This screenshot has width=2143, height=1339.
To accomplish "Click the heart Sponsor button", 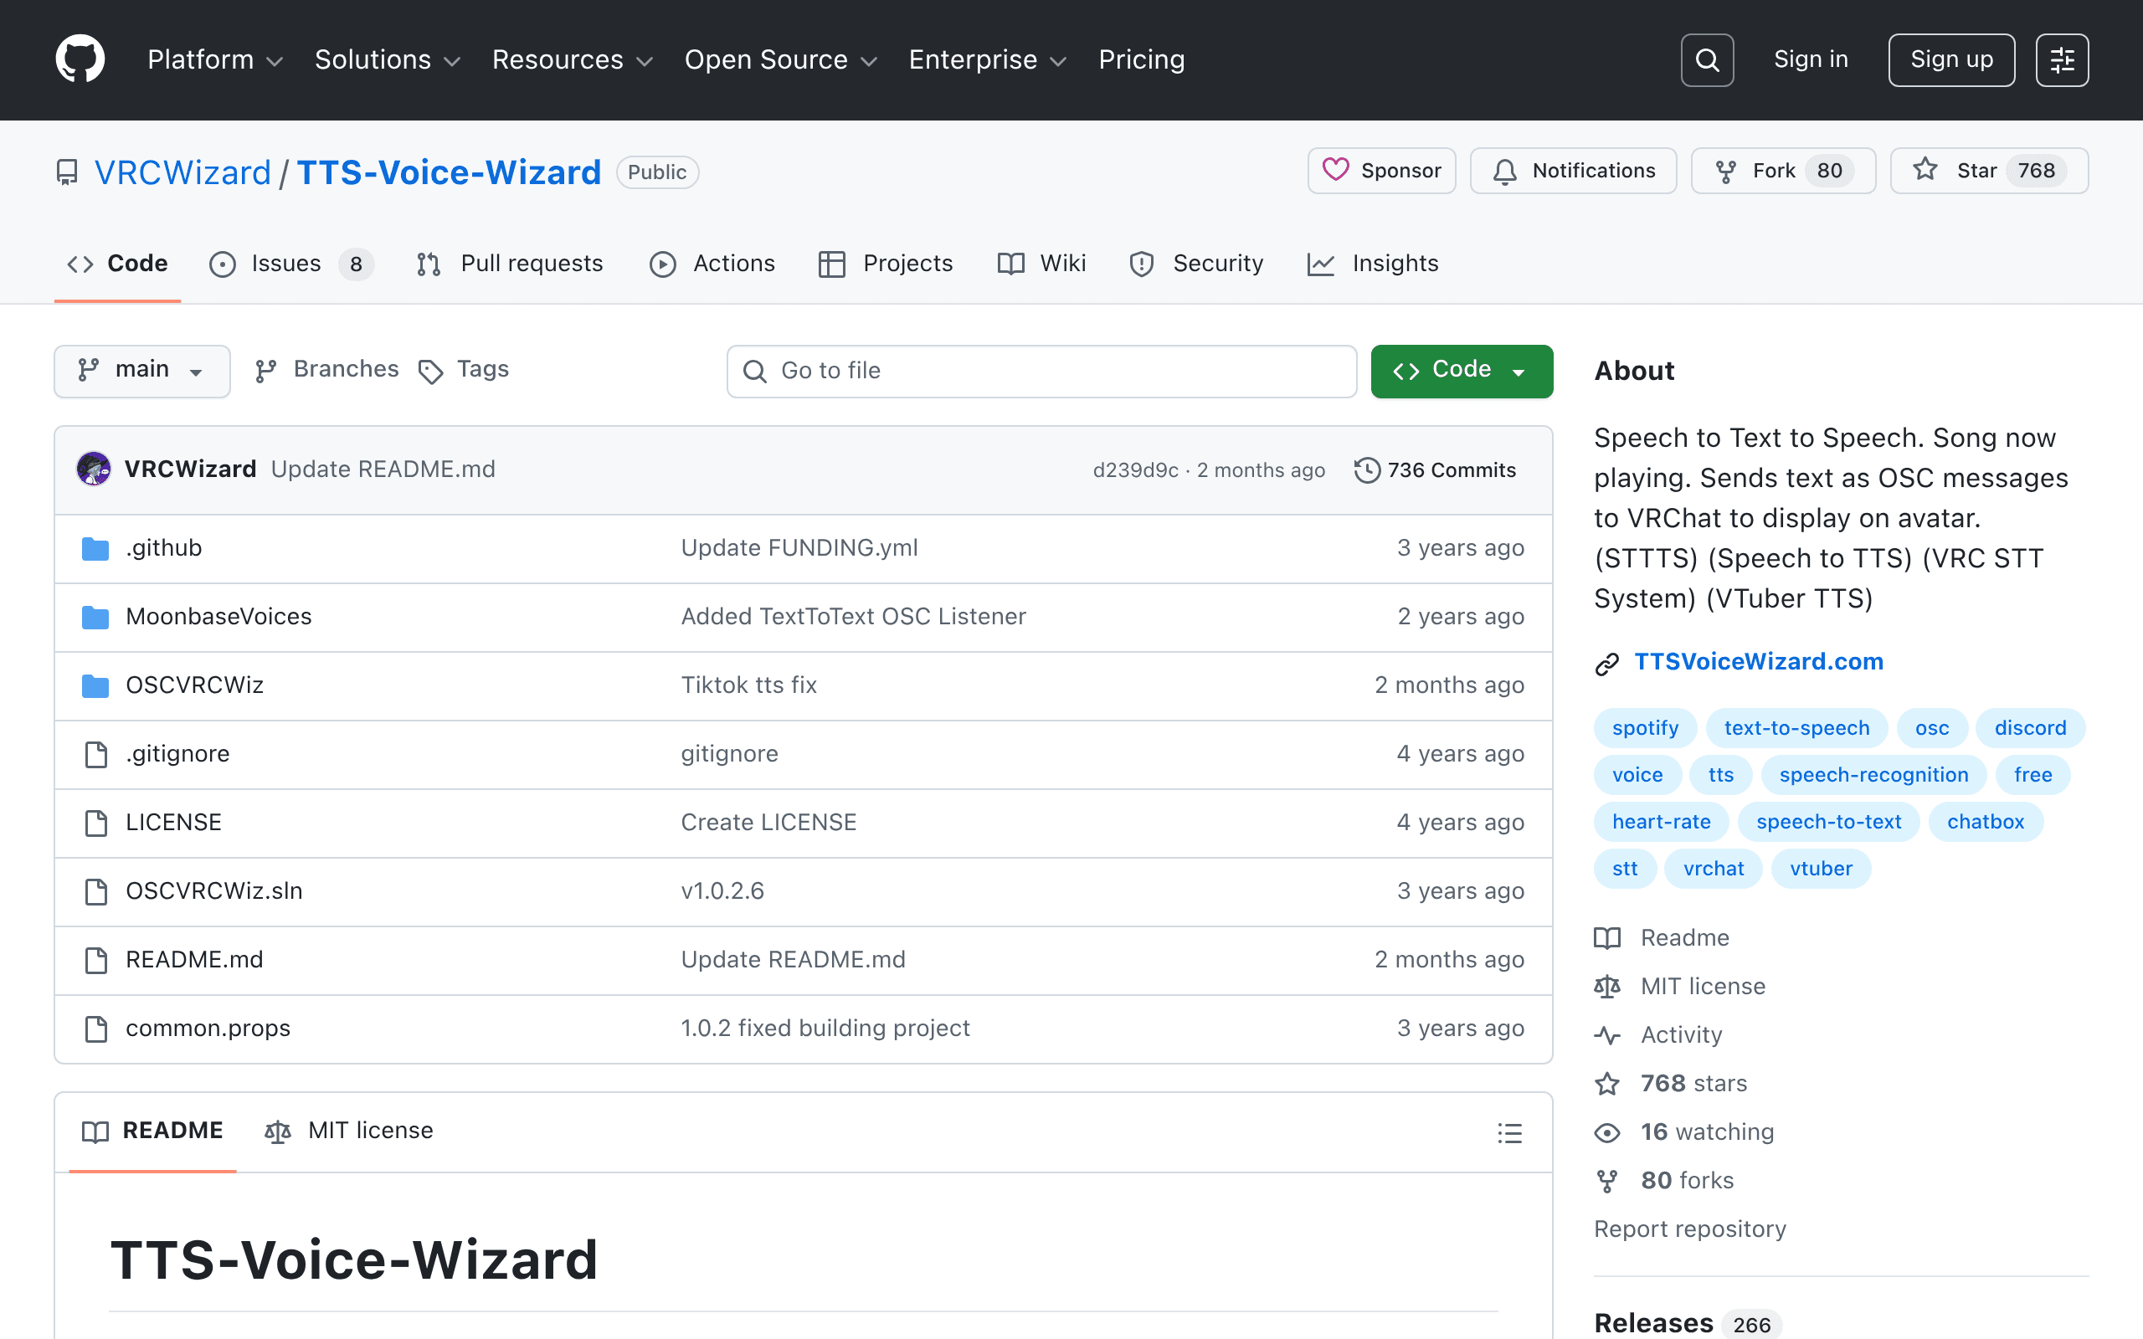I will tap(1381, 170).
